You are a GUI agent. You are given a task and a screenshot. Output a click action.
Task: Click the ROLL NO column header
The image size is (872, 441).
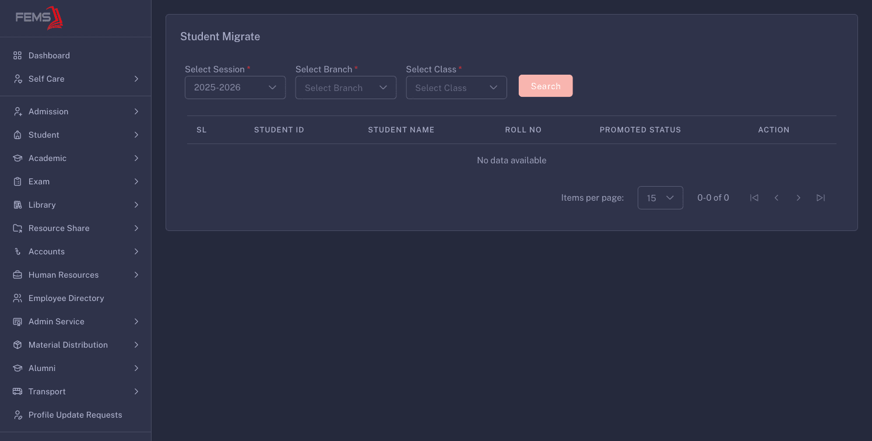click(523, 129)
